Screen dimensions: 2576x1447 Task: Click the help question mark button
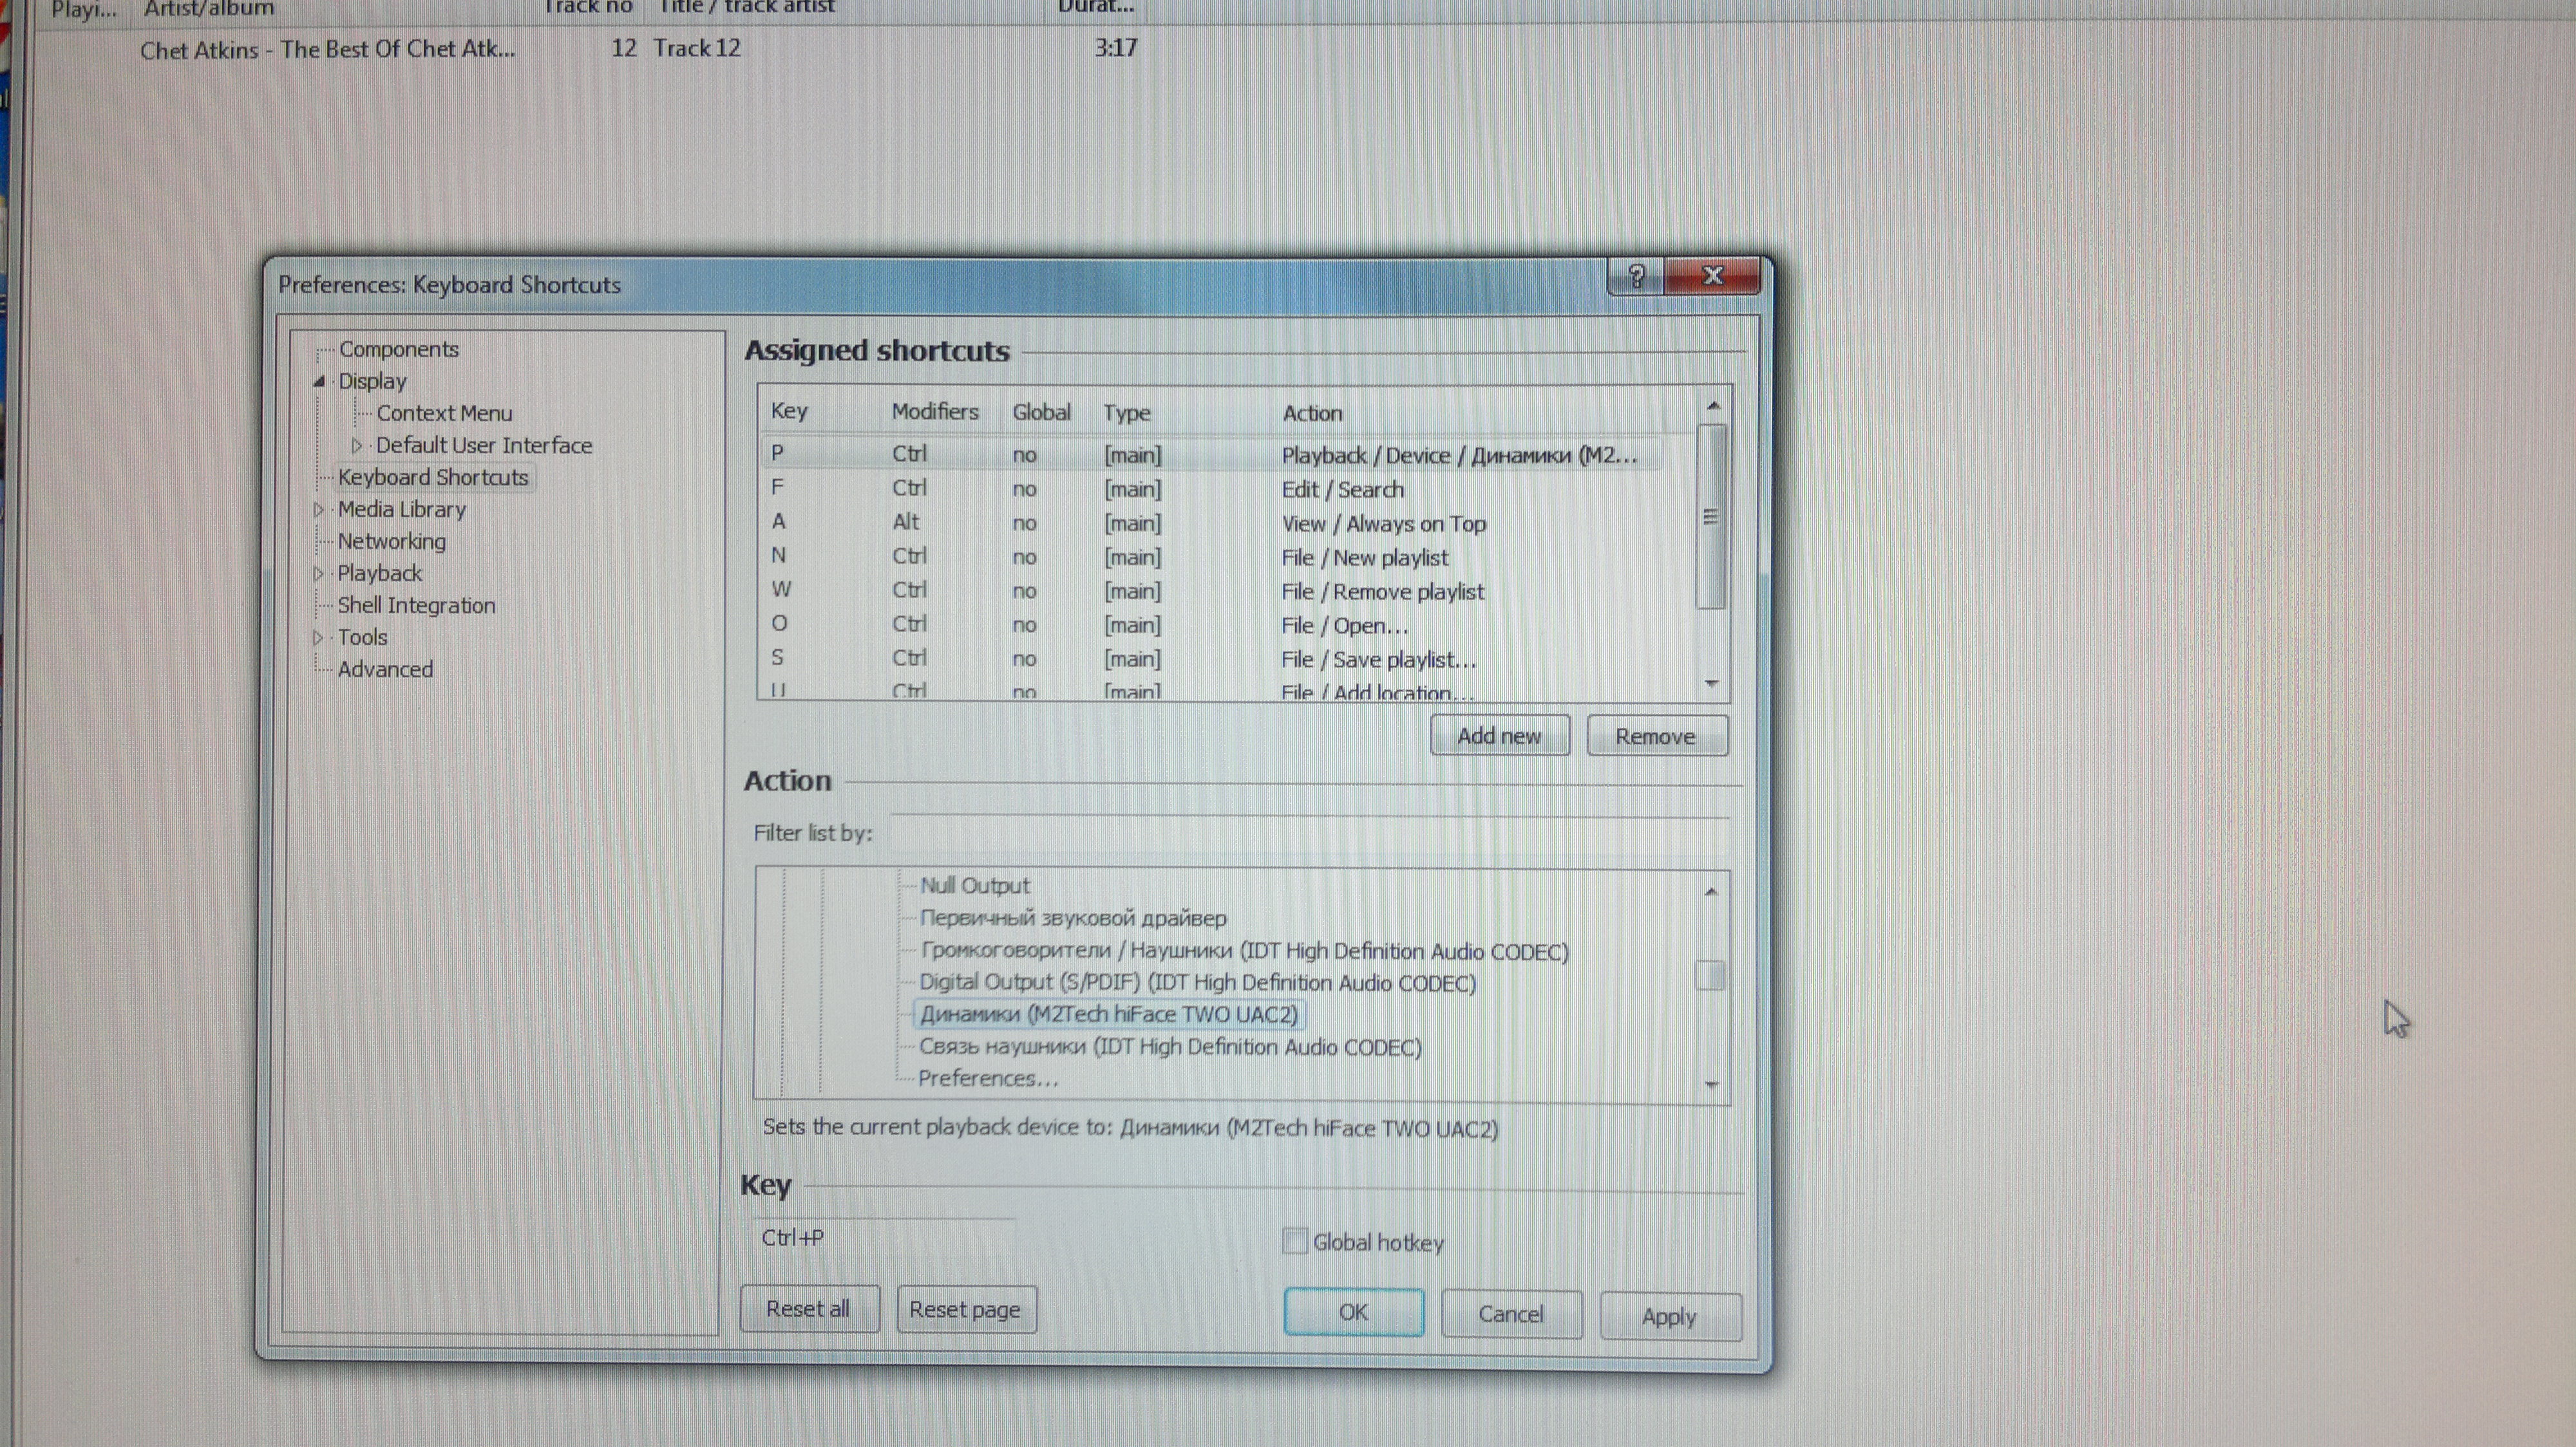coord(1636,275)
